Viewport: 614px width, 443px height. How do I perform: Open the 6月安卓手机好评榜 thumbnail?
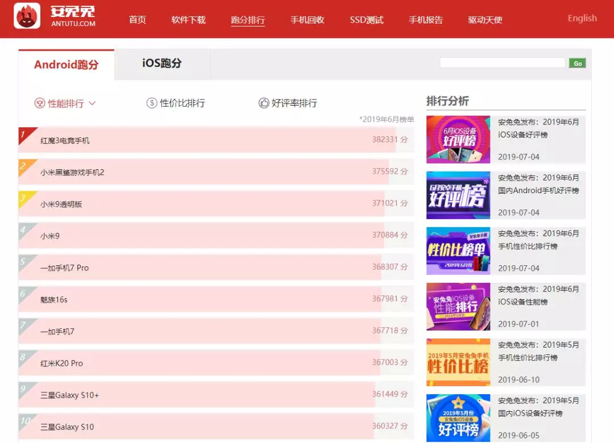[x=458, y=195]
